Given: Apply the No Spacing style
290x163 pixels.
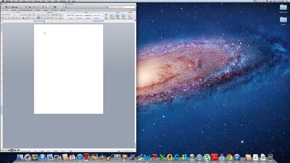Looking at the screenshot, I should (79, 16).
